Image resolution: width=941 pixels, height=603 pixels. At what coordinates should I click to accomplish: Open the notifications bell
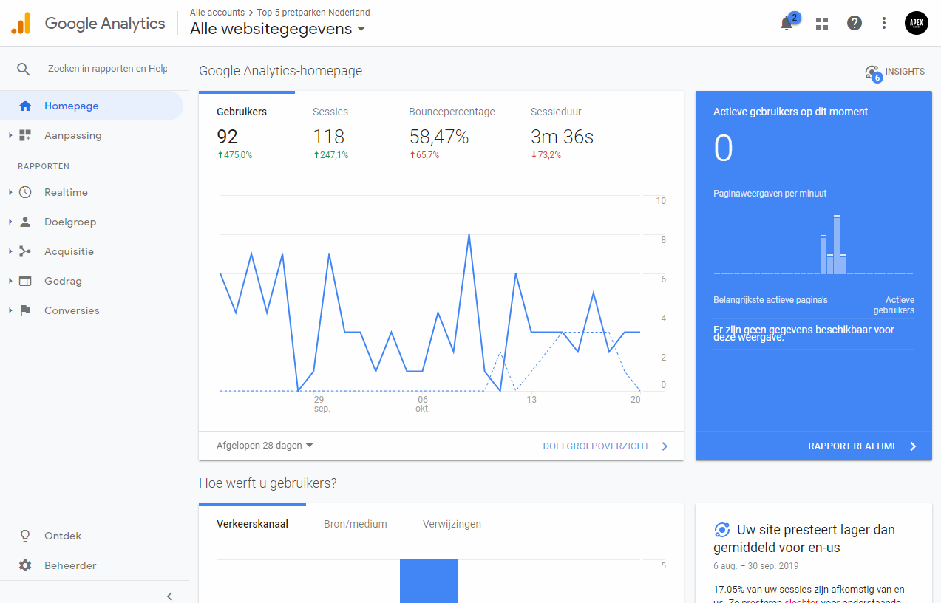[x=787, y=23]
